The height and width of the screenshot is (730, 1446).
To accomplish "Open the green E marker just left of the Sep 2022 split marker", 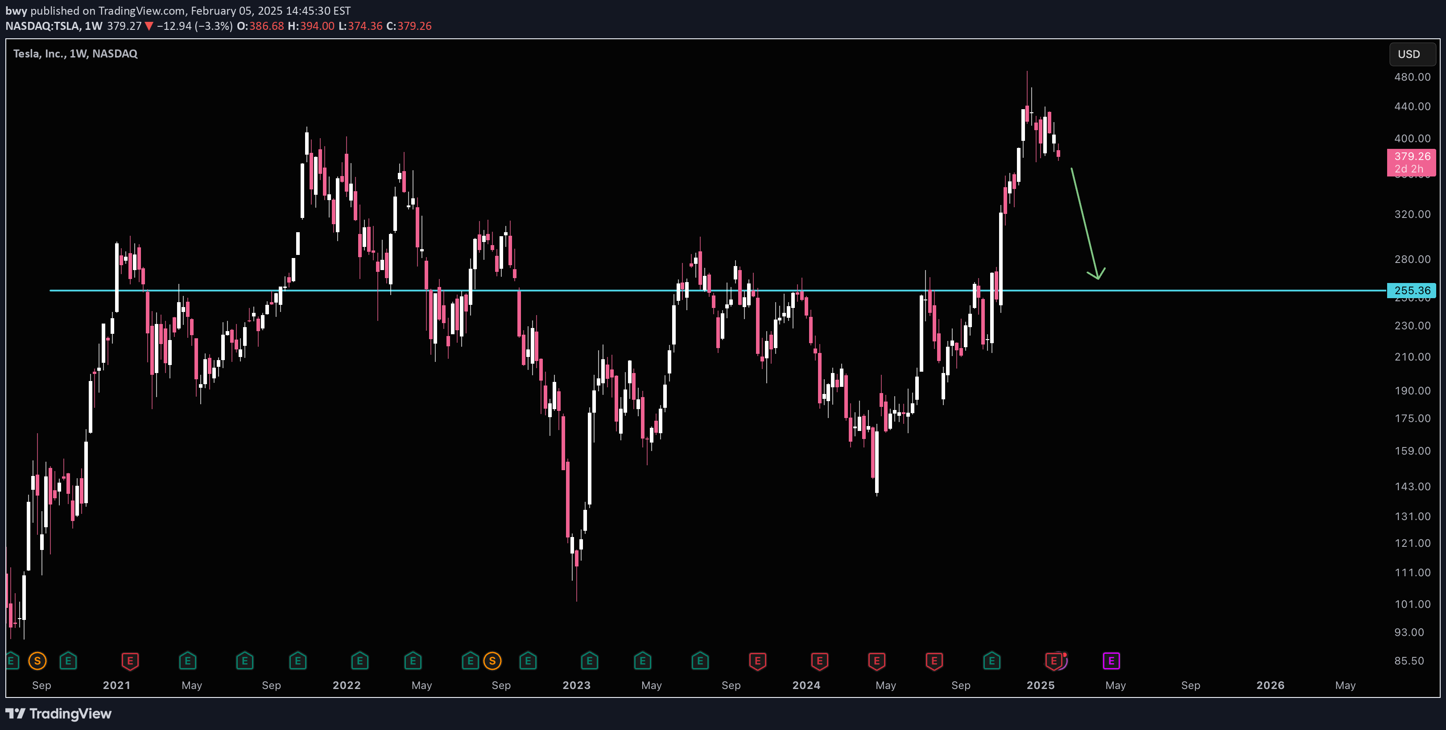I will (471, 661).
